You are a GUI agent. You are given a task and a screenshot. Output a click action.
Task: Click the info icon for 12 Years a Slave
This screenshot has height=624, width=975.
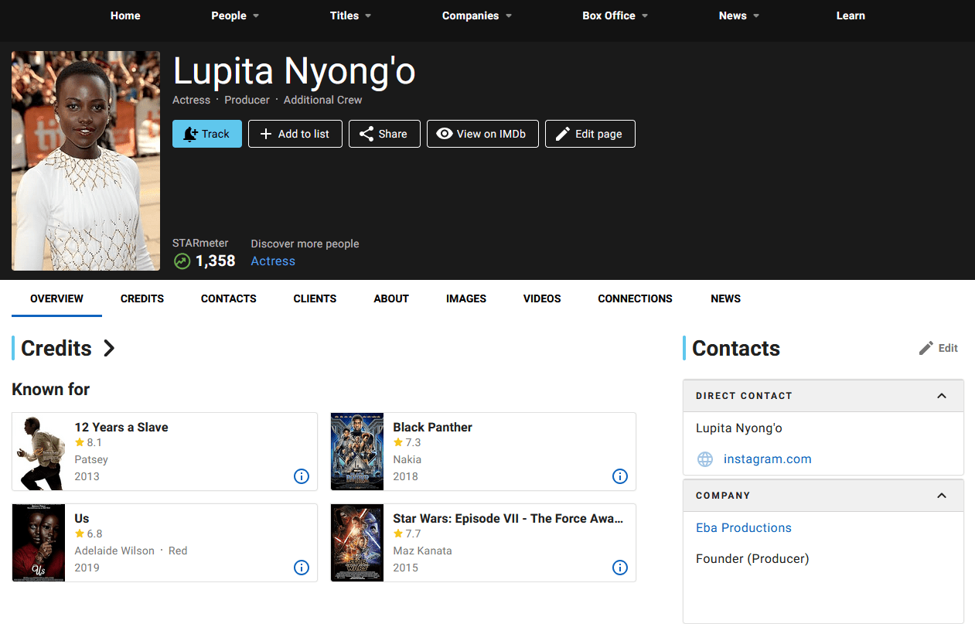(x=302, y=476)
